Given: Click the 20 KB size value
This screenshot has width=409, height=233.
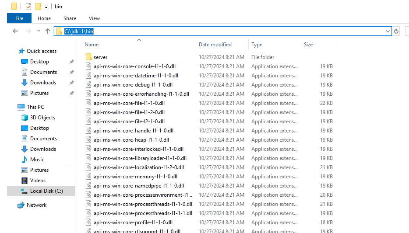Looking at the screenshot, I should [326, 195].
